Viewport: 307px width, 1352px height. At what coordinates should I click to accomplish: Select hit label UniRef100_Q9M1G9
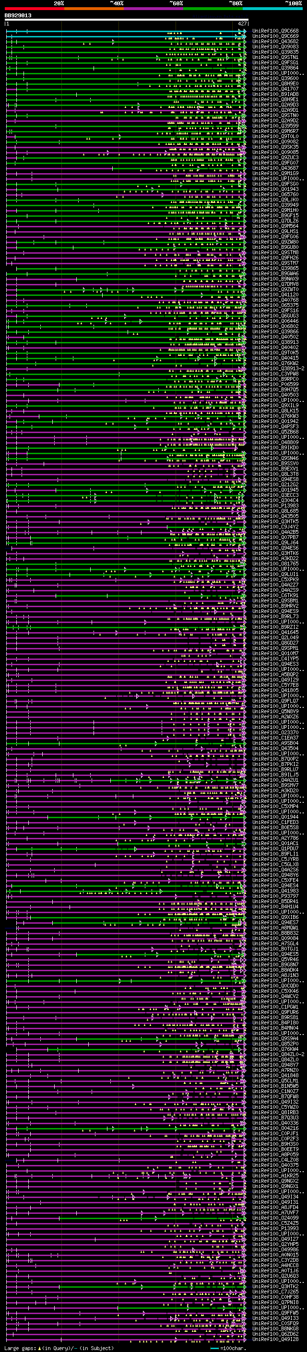pos(275,173)
